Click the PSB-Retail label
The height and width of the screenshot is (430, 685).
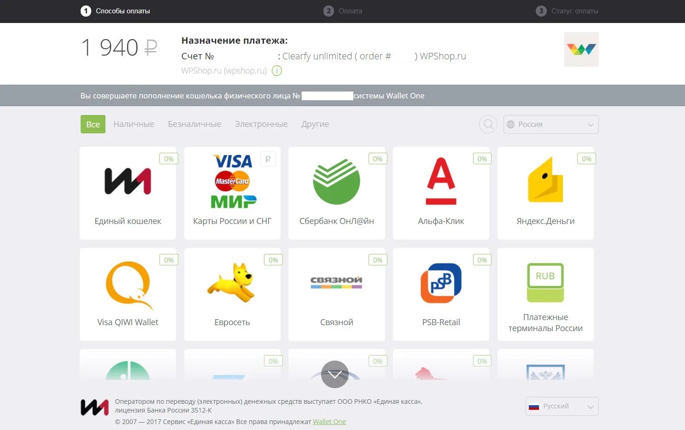click(x=441, y=322)
